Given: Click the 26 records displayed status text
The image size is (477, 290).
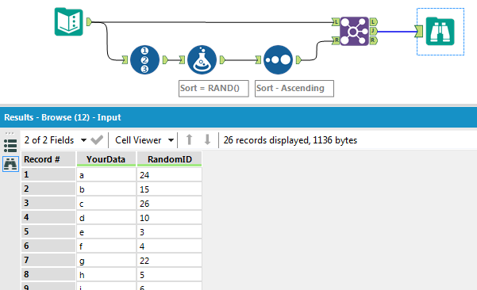Looking at the screenshot, I should pos(290,140).
